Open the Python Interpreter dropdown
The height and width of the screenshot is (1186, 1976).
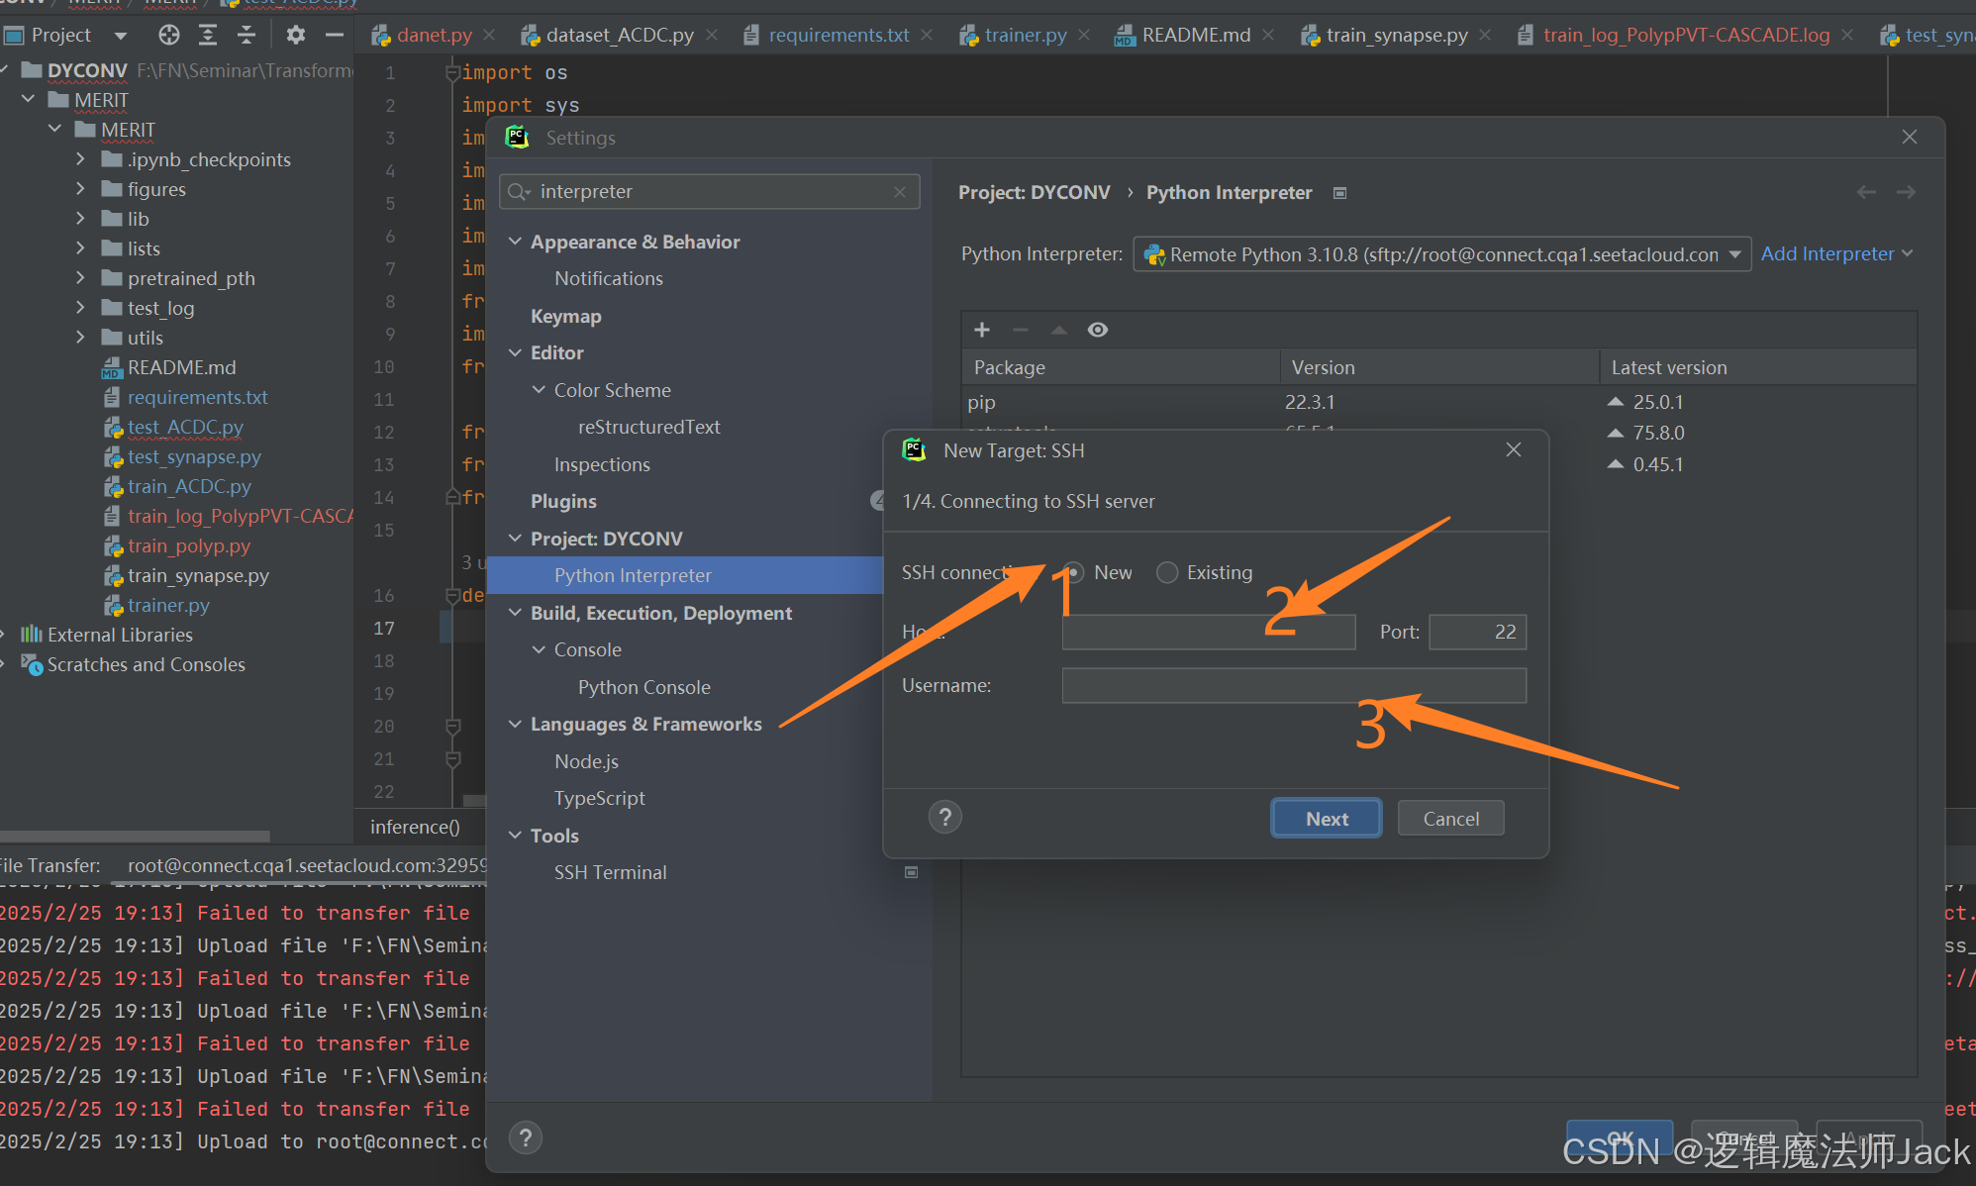(1734, 254)
